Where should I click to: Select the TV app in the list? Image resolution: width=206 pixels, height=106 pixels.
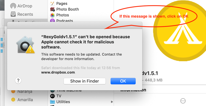tap(56, 96)
